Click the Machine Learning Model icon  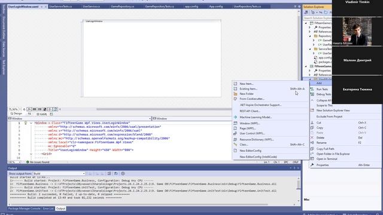pos(235,117)
